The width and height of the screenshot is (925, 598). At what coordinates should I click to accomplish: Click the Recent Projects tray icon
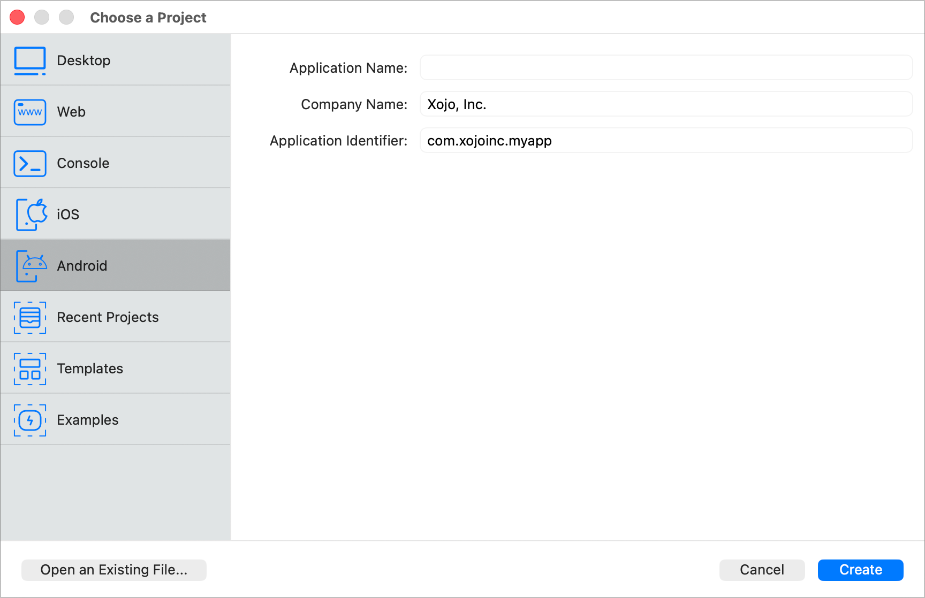pos(30,317)
